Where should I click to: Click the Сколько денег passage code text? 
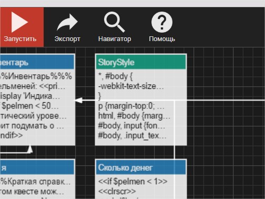click(132, 186)
